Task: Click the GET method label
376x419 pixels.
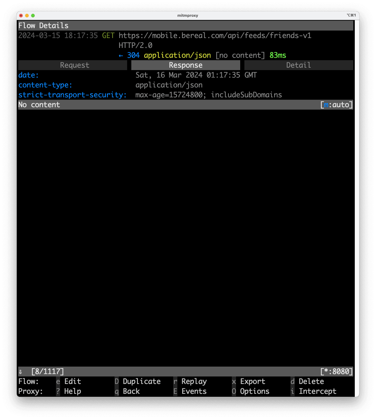Action: click(108, 35)
